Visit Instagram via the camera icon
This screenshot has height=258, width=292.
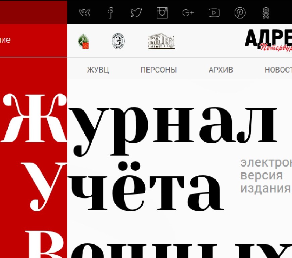162,13
